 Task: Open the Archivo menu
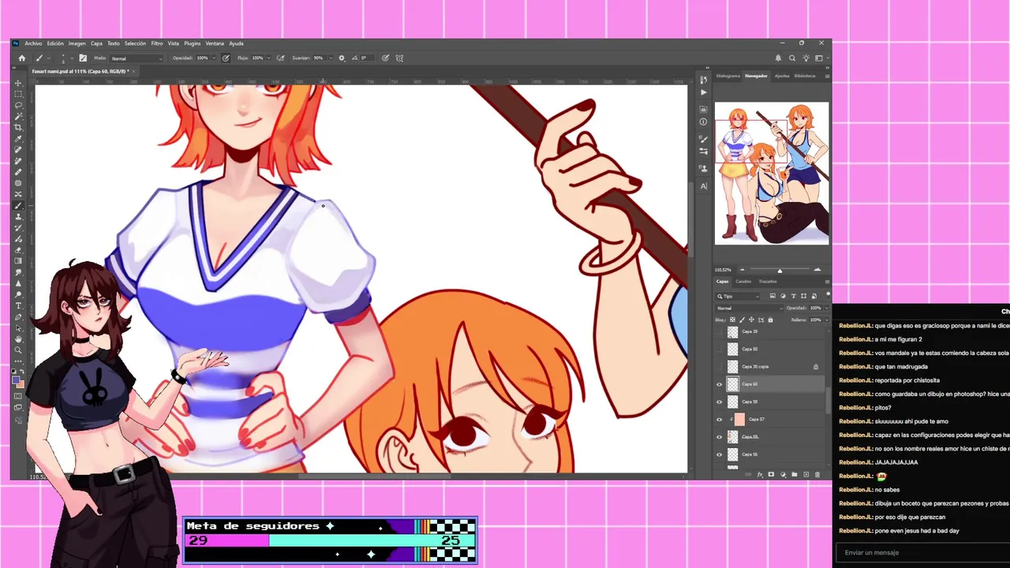pyautogui.click(x=33, y=43)
